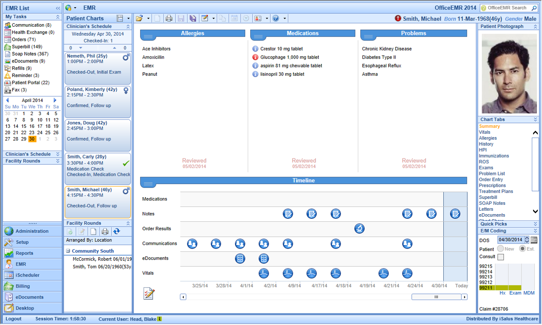Click the Billing navigation button
The width and height of the screenshot is (542, 325).
point(33,286)
